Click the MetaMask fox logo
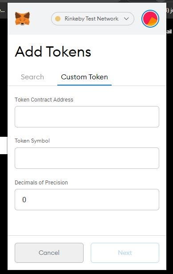This screenshot has width=173, height=274. click(22, 19)
